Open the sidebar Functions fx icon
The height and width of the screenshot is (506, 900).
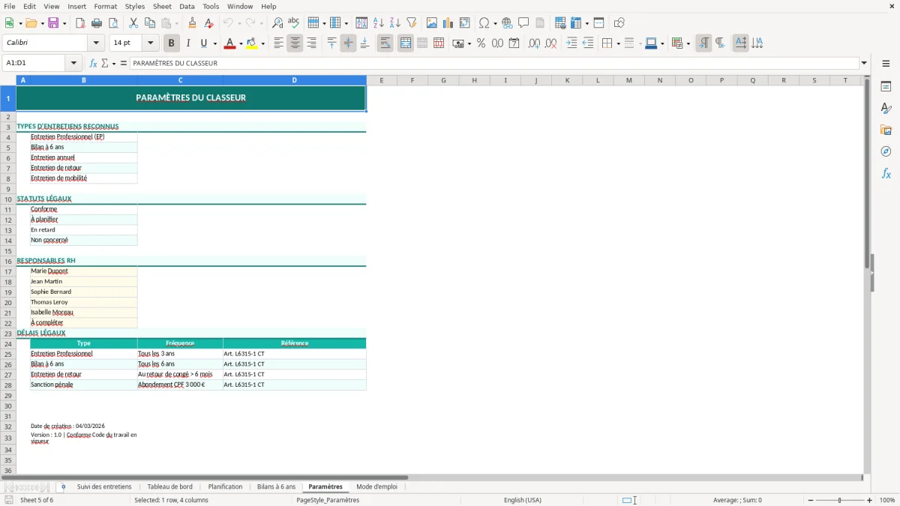886,173
